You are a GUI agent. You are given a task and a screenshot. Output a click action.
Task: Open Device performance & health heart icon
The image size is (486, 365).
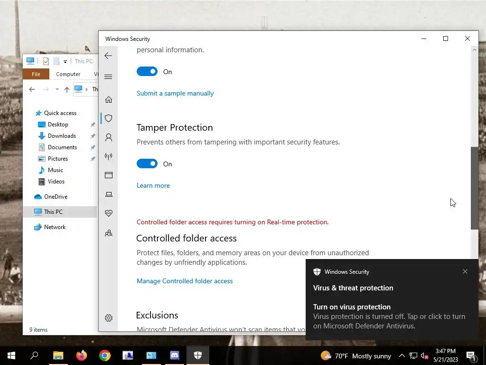coord(109,213)
